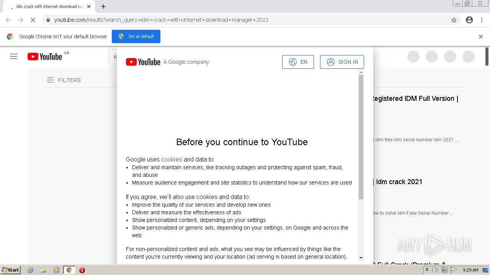This screenshot has height=275, width=490.
Task: Open a new browser tab
Action: coord(103,6)
